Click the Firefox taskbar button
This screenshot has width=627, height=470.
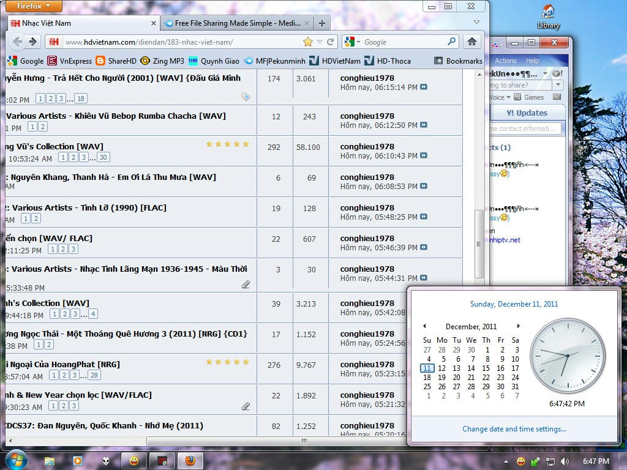point(190,461)
